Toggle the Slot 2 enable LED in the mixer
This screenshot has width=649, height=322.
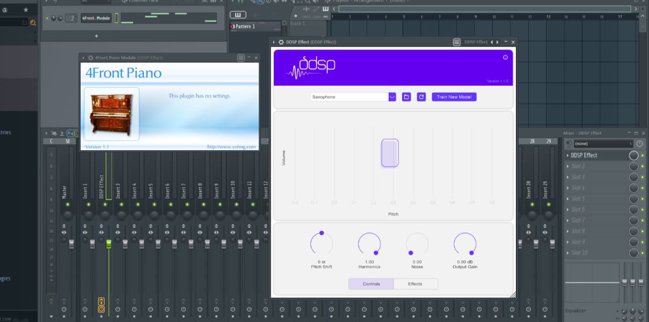click(x=643, y=166)
